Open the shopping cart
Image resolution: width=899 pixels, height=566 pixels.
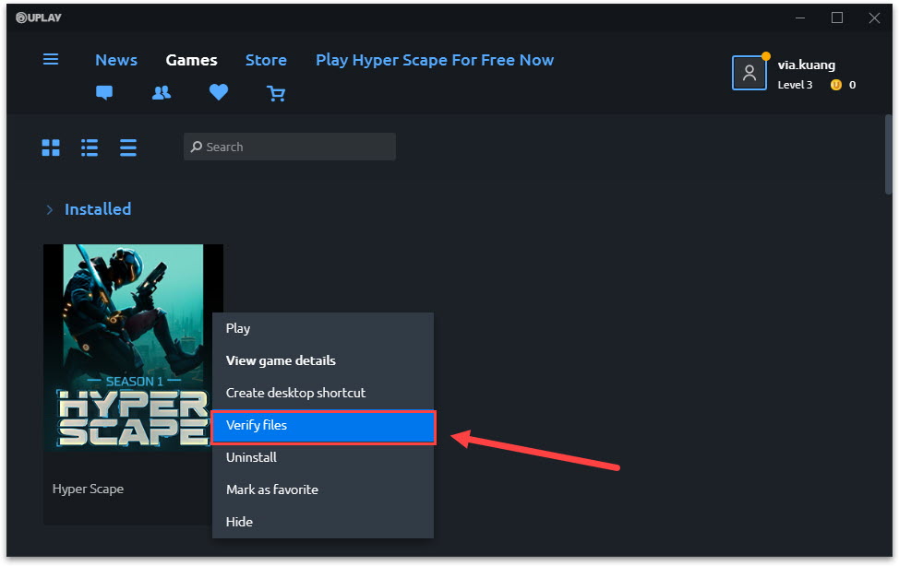[x=276, y=93]
